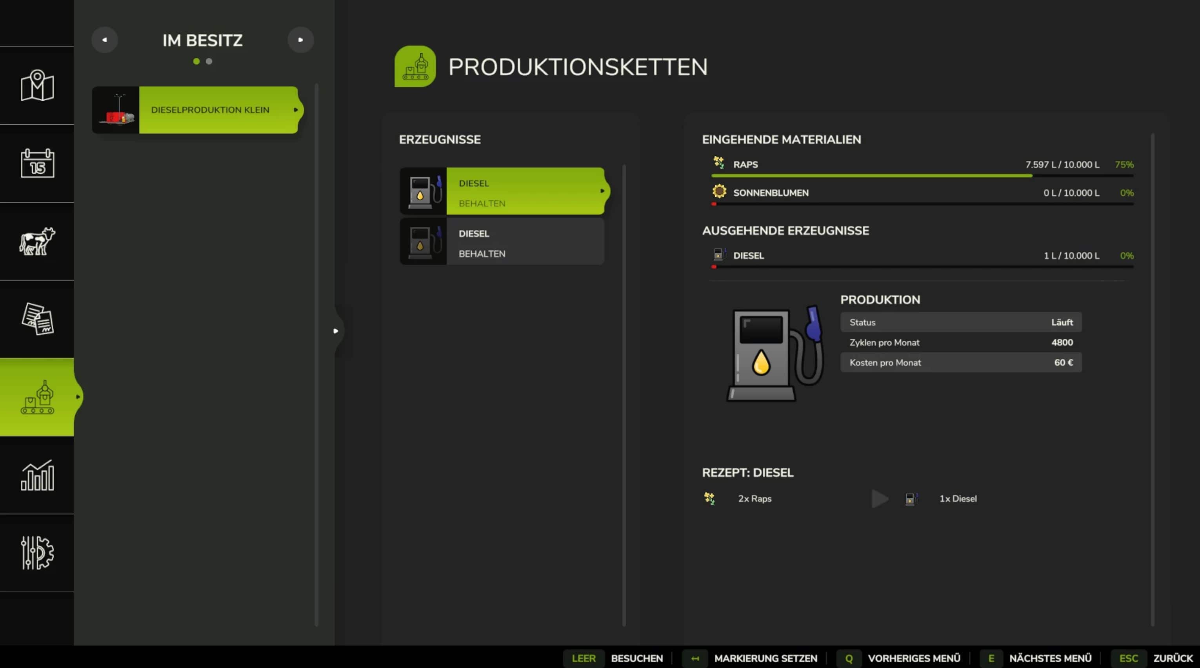Open the settings sliders gear icon
Screen dimensions: 1200x668
coord(37,553)
